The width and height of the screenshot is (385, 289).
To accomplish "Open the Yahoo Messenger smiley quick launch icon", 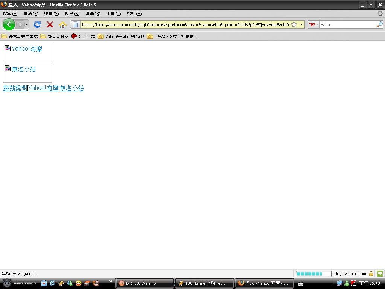I will coord(78,283).
